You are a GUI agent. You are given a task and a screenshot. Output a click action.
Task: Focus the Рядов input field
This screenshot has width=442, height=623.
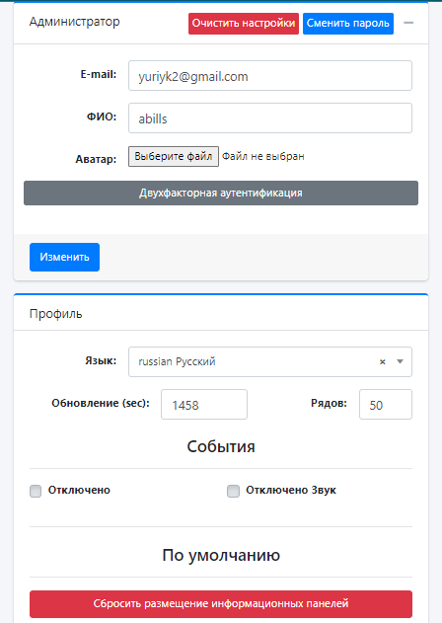click(386, 404)
